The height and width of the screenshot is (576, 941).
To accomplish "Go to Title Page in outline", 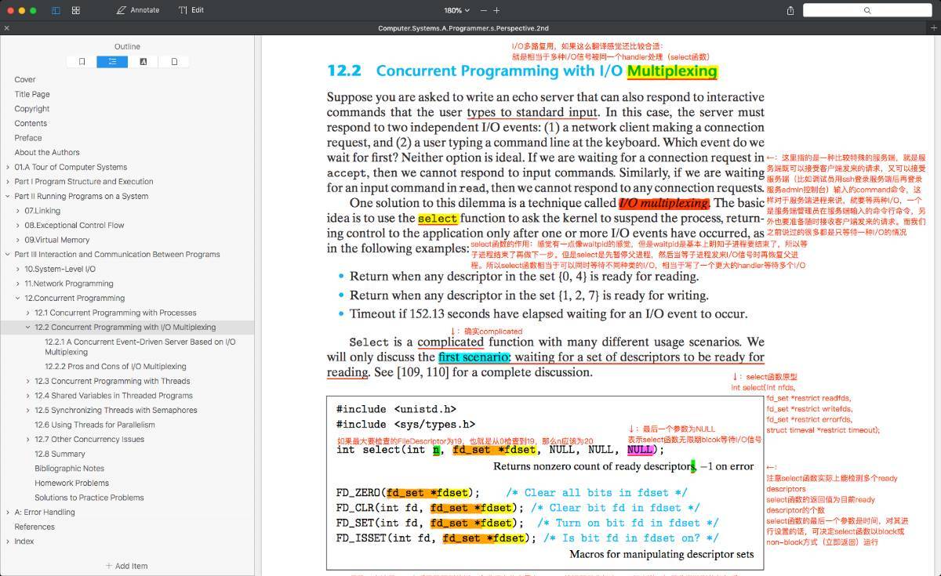I will 32,94.
